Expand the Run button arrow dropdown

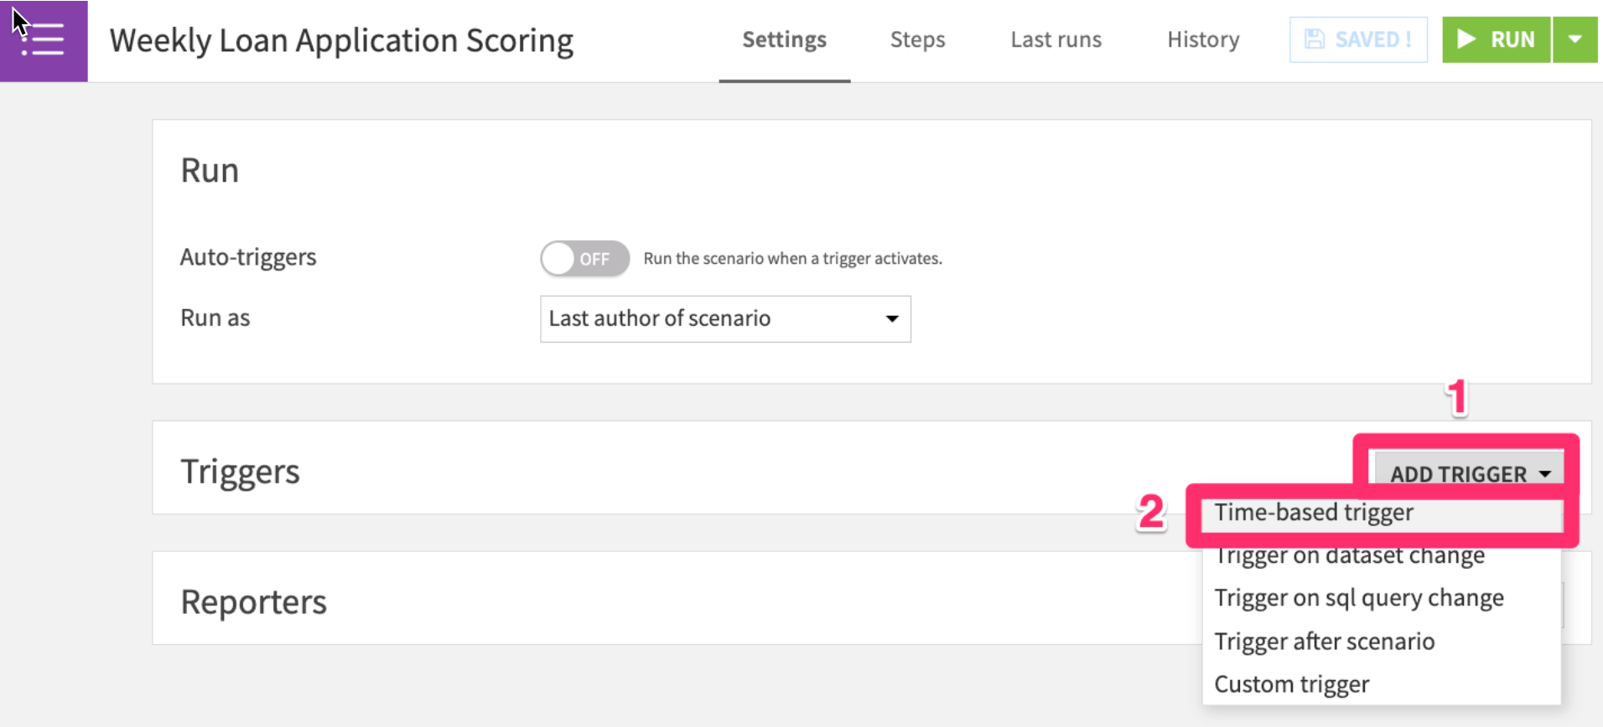1575,39
